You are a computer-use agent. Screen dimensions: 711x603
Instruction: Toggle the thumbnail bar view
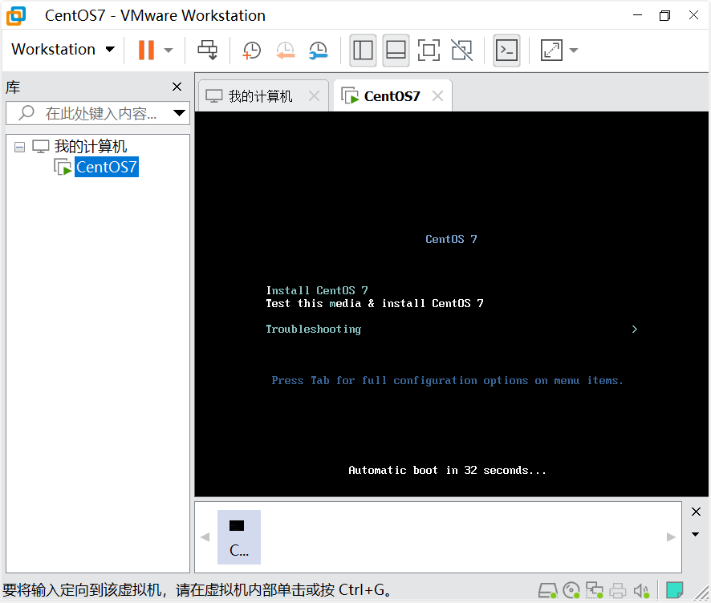[x=396, y=50]
